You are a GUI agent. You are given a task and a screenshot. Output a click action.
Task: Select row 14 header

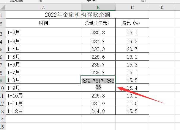click(x=3, y=119)
